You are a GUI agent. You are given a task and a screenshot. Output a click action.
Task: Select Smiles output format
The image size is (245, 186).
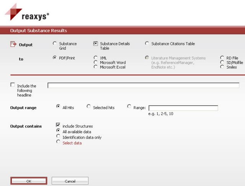tap(222, 67)
